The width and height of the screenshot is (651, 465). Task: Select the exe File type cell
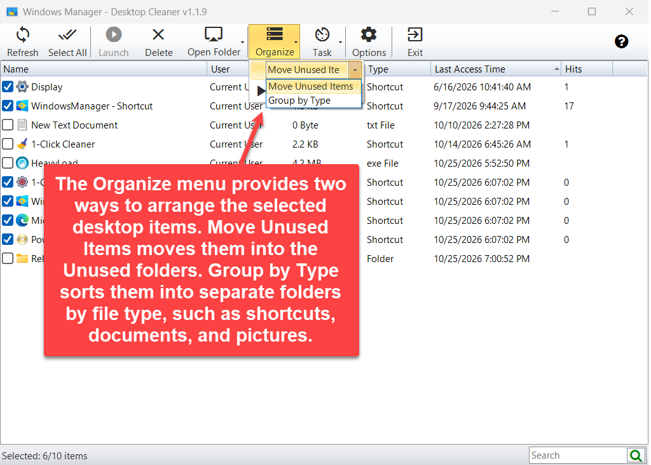382,163
